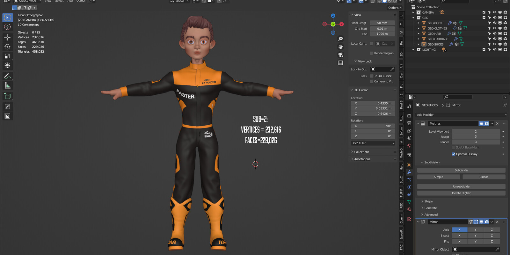Toggle Mirror Bisect Y button

pyautogui.click(x=476, y=236)
